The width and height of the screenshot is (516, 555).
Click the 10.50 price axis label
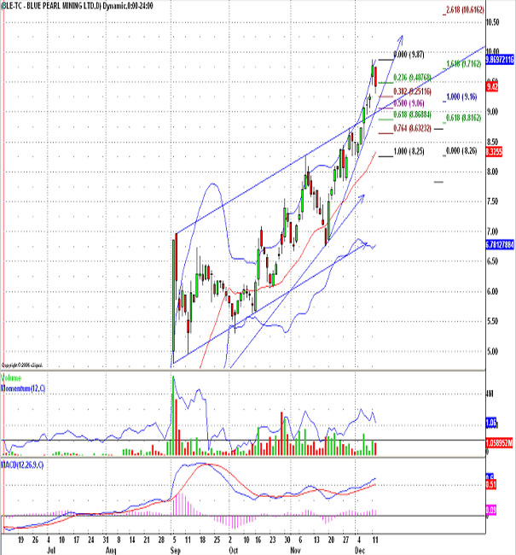tap(492, 22)
